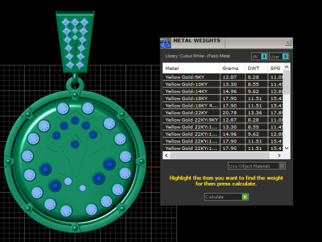Select the Yellow Gold:9KY row

[223, 77]
